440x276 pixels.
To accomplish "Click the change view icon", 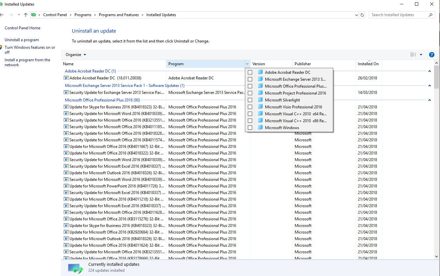I will point(413,55).
